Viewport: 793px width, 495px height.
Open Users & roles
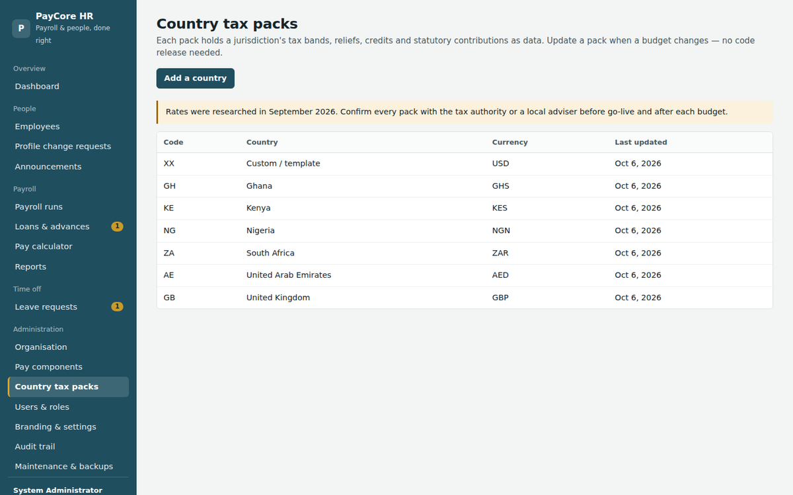click(68, 407)
